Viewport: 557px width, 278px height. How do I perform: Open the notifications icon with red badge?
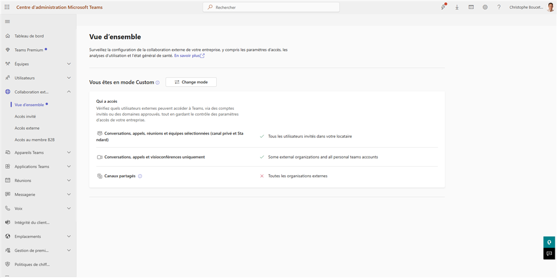[x=443, y=7]
